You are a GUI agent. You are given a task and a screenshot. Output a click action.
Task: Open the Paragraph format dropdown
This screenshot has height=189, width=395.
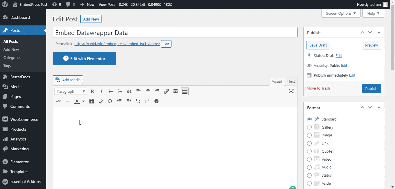click(71, 91)
